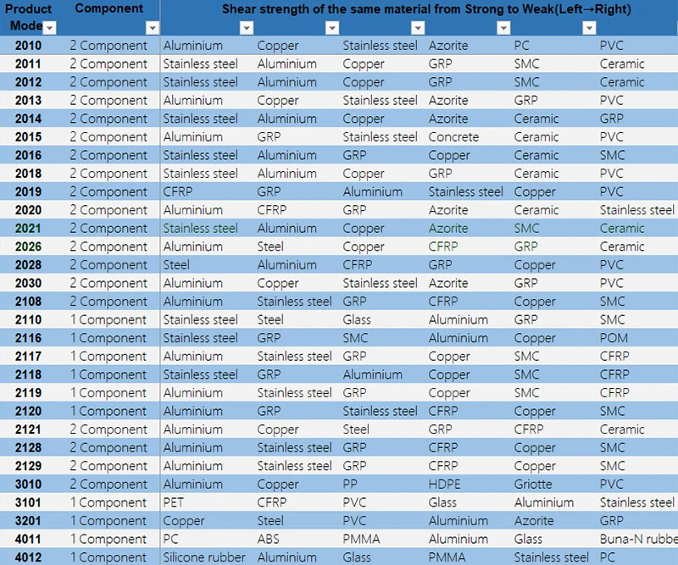Click the Azorite cell in row 2021
The height and width of the screenshot is (565, 678).
tap(448, 228)
